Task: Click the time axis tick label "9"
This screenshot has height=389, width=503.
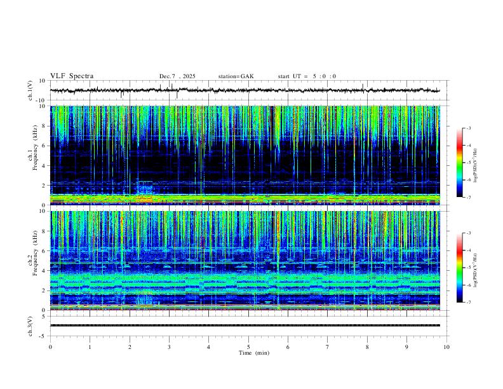Action: [406, 347]
